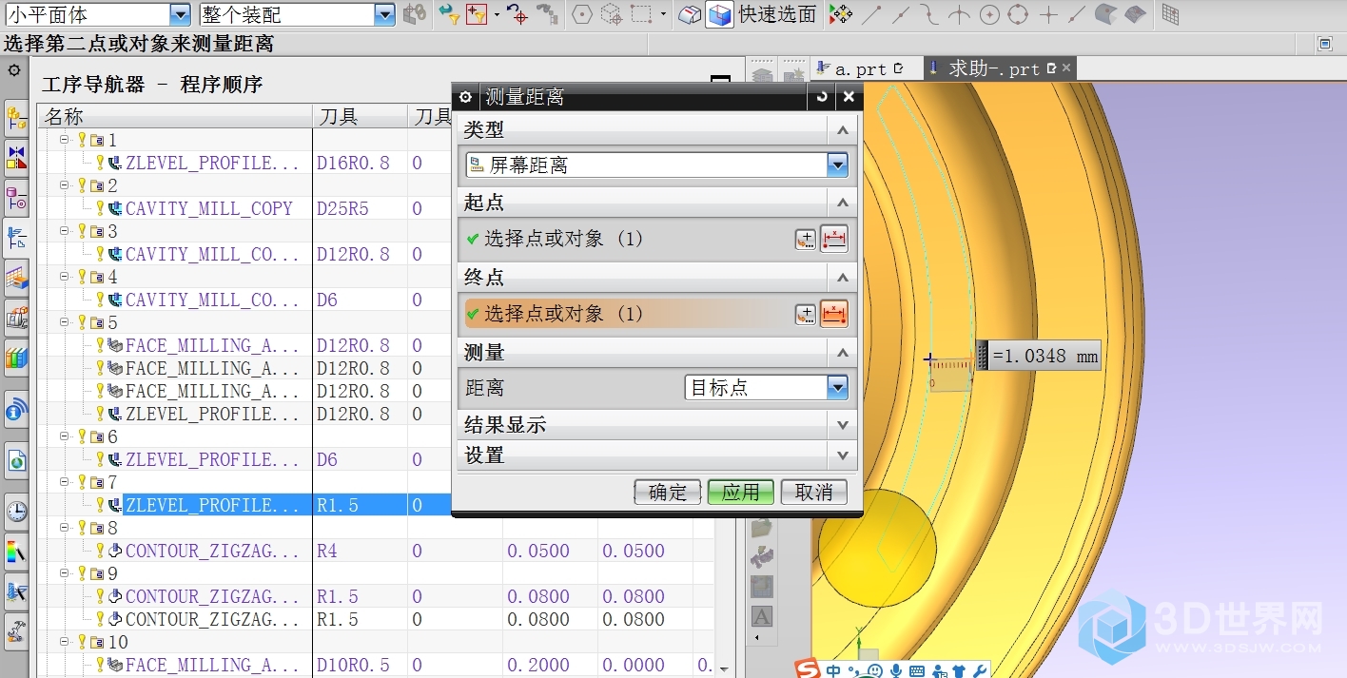Choose the polygon hexagon selection icon
The width and height of the screenshot is (1347, 678).
click(582, 14)
